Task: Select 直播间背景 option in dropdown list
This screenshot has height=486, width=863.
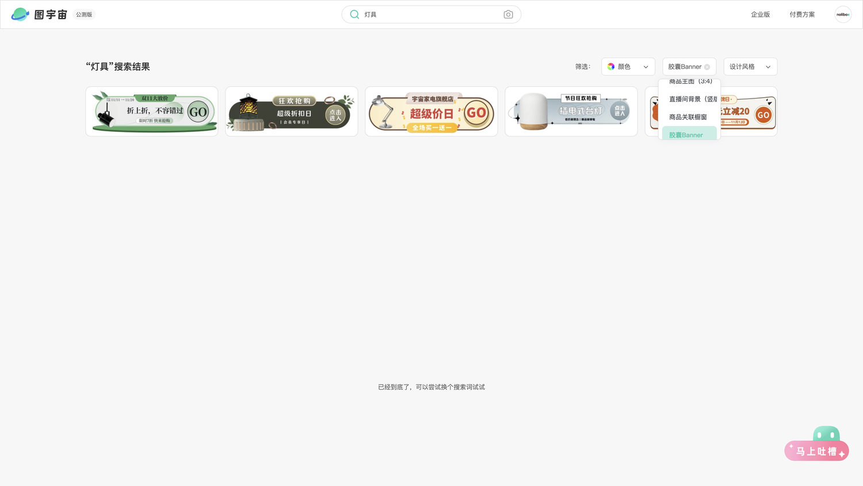Action: point(689,99)
